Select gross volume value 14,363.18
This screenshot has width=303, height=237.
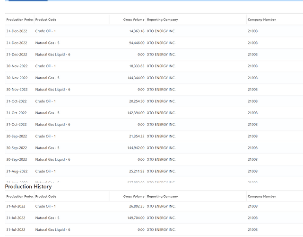(137, 31)
